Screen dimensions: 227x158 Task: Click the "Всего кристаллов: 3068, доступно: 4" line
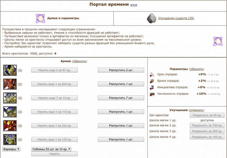29,54
